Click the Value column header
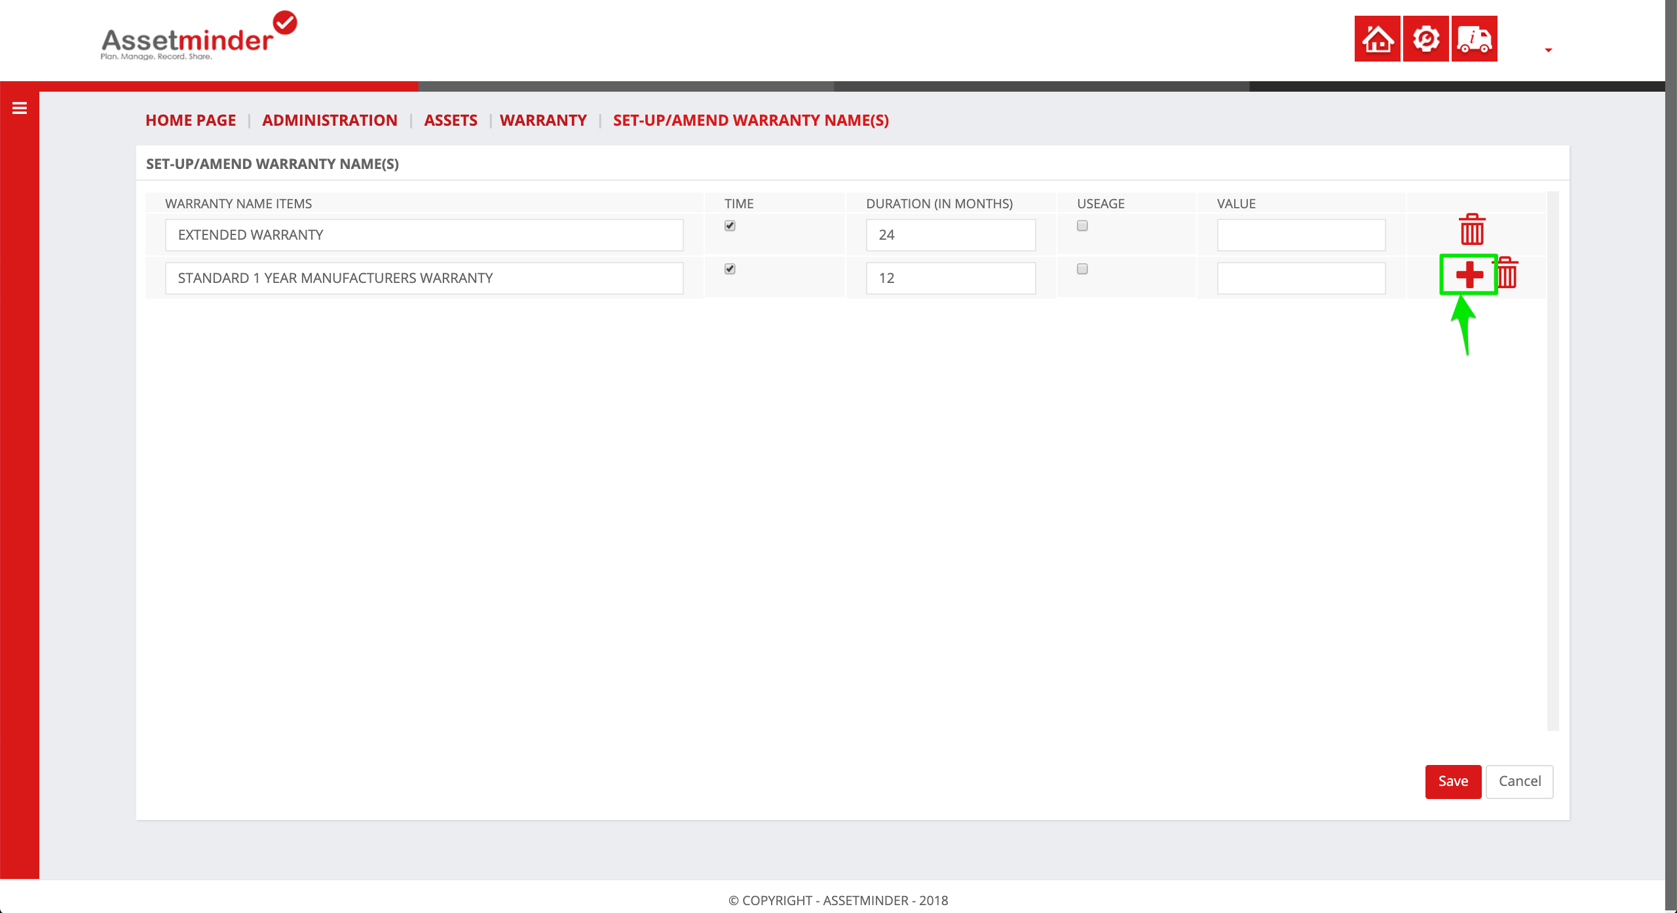The image size is (1677, 913). point(1236,204)
